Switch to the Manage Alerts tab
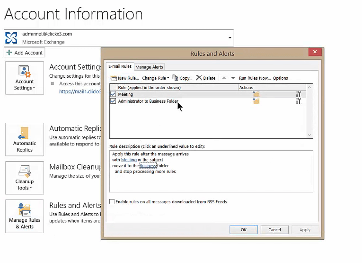 (x=149, y=67)
